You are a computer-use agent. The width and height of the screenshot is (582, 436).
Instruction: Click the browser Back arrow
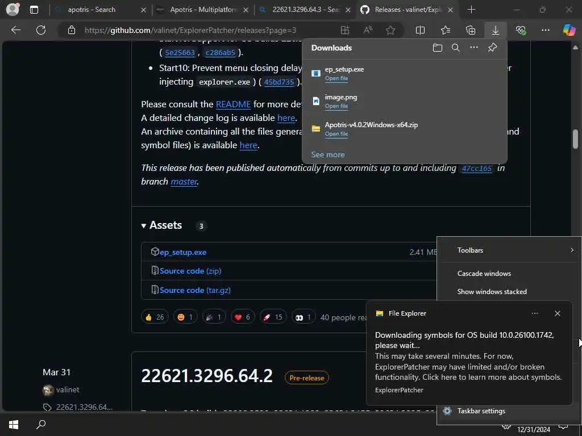point(15,30)
